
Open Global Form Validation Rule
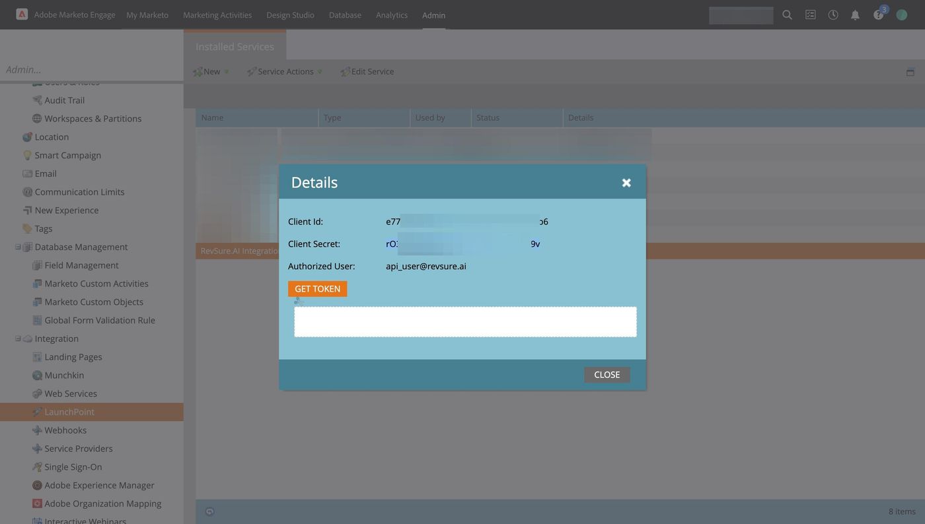pos(99,321)
